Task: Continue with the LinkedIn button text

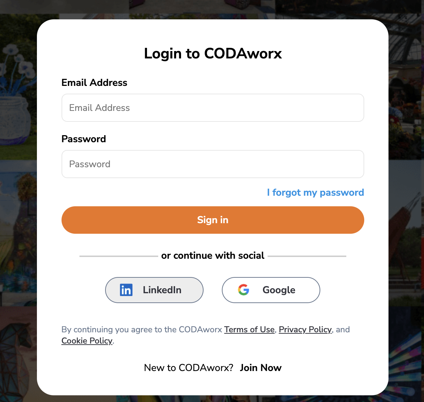Action: click(162, 290)
